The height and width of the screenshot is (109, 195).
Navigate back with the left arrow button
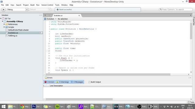click(x=45, y=15)
